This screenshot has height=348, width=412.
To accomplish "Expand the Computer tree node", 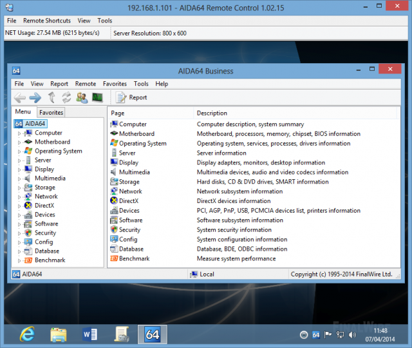I will (19, 133).
